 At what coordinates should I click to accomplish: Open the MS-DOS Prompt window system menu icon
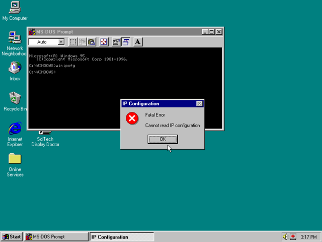(x=32, y=32)
